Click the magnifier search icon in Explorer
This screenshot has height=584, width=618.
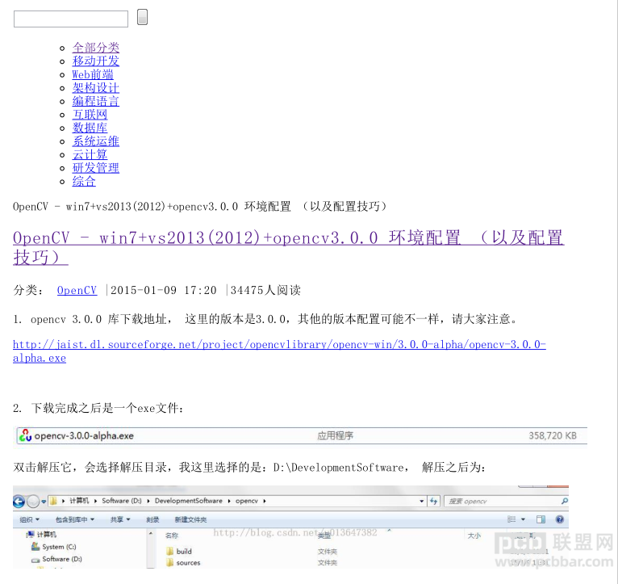click(x=565, y=501)
